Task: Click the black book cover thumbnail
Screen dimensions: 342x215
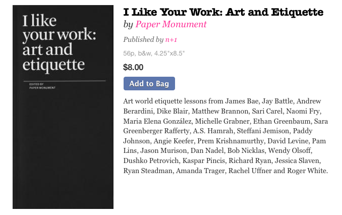Action: [x=63, y=107]
